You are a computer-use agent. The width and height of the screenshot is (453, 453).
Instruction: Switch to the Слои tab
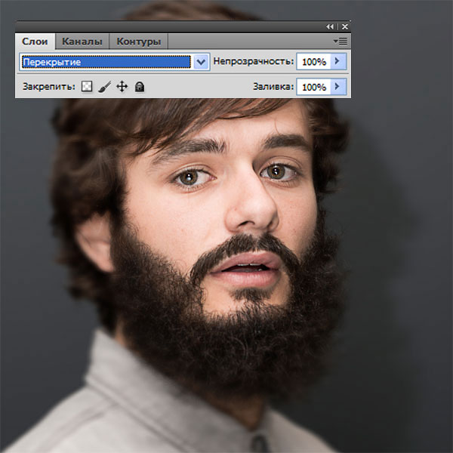pyautogui.click(x=35, y=42)
